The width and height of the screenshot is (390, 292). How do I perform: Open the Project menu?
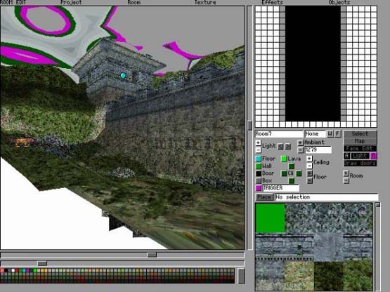coord(71,3)
